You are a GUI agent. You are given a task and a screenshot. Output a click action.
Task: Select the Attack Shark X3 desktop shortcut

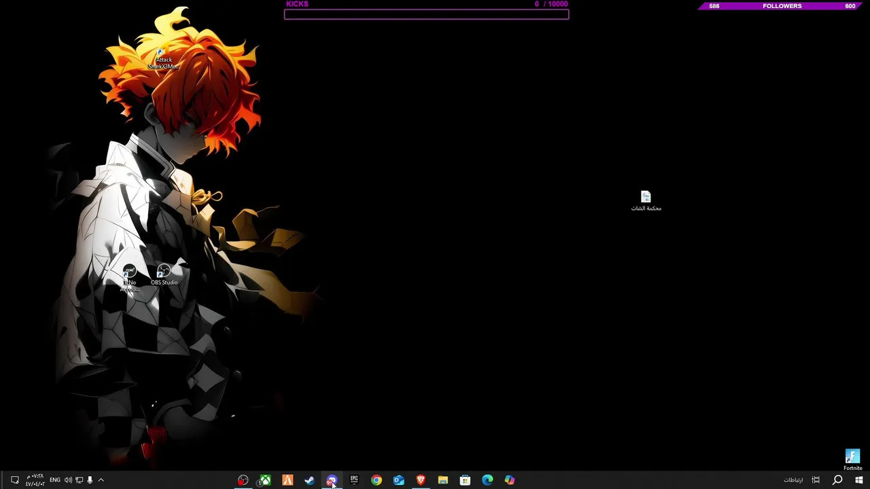[x=163, y=59]
